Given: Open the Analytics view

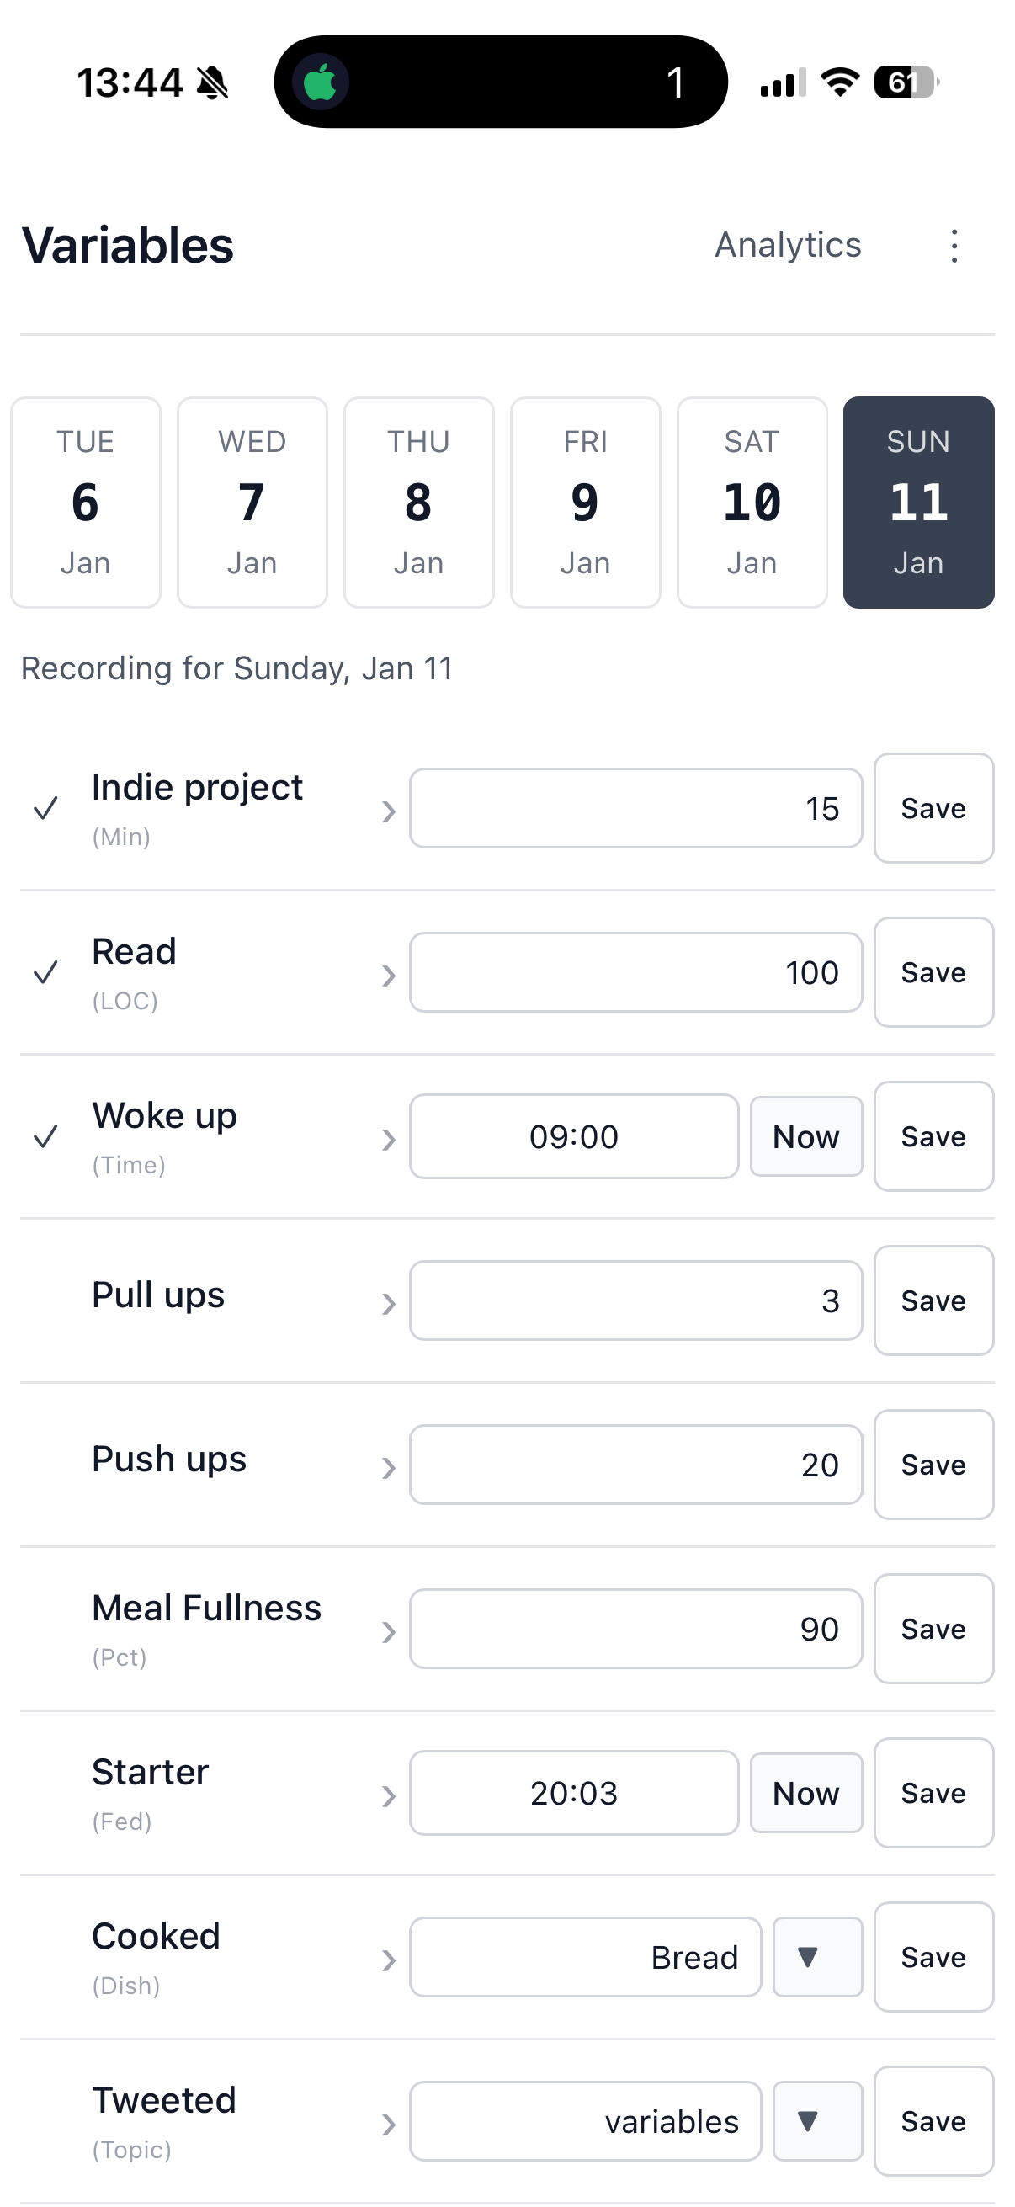Looking at the screenshot, I should click(787, 245).
